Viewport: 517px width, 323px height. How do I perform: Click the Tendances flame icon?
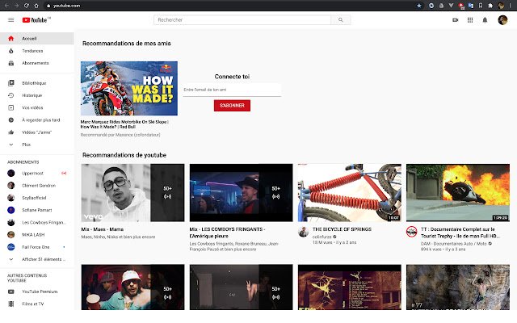11,51
